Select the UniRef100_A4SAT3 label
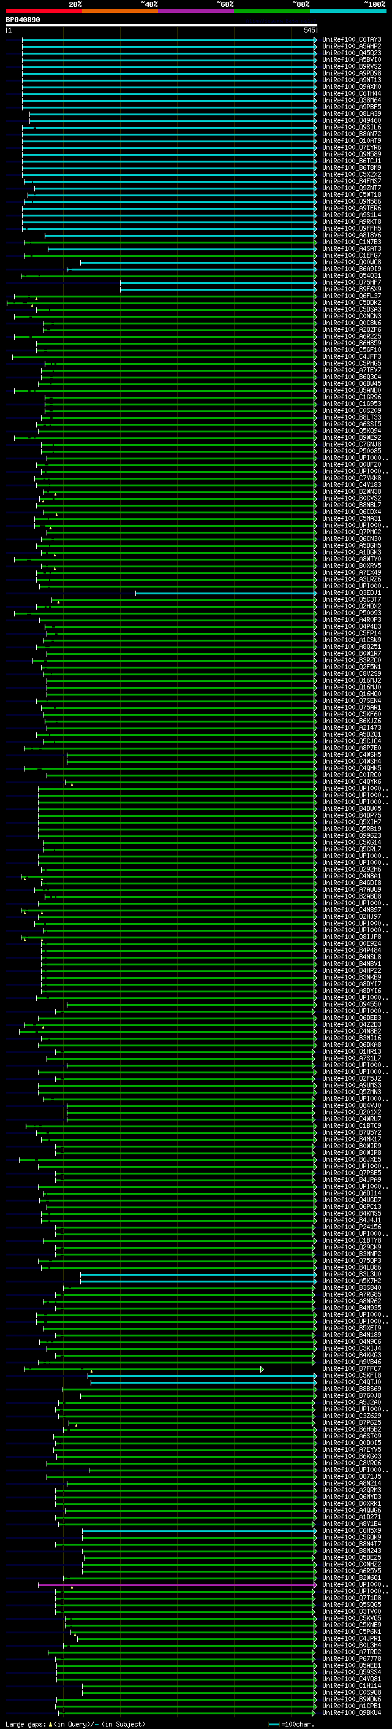 point(351,248)
